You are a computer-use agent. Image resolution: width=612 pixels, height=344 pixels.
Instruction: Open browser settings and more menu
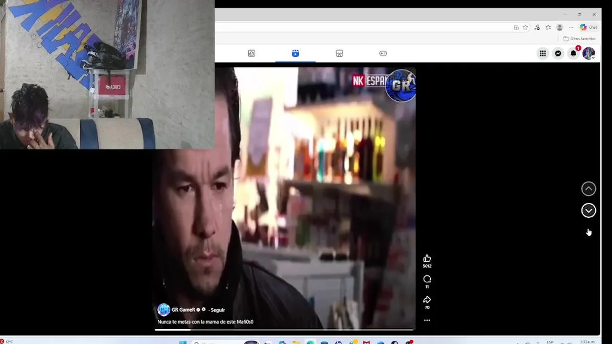pos(571,27)
